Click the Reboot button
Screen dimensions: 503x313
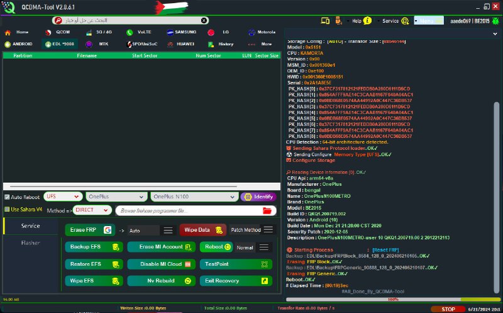click(x=216, y=247)
